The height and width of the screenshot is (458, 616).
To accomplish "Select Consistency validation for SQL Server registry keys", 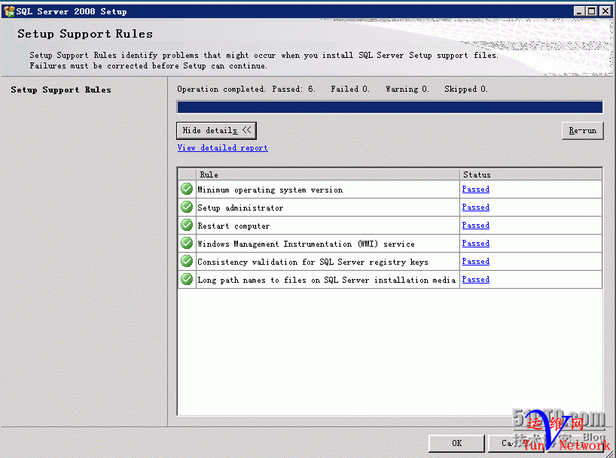I will coord(313,262).
